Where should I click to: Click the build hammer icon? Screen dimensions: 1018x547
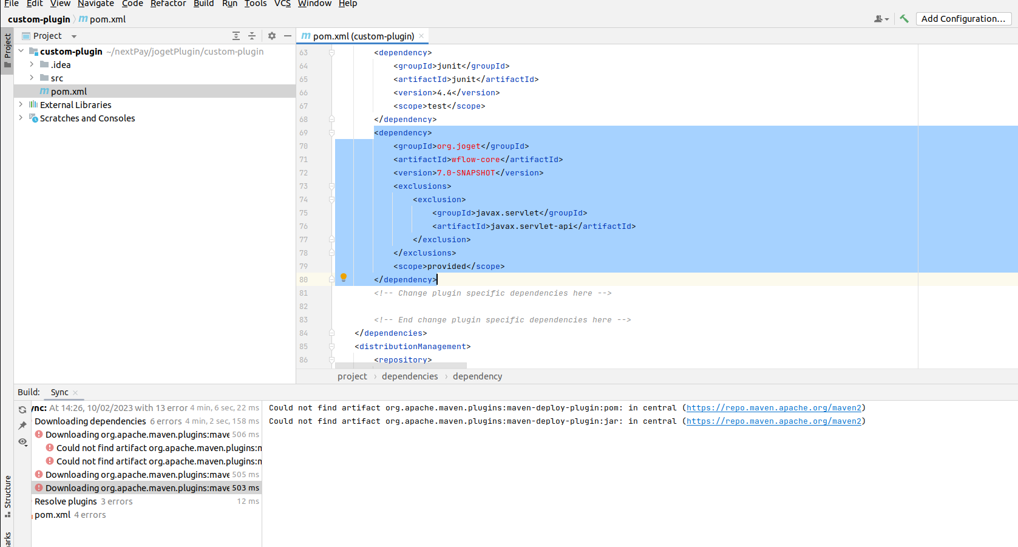coord(904,19)
